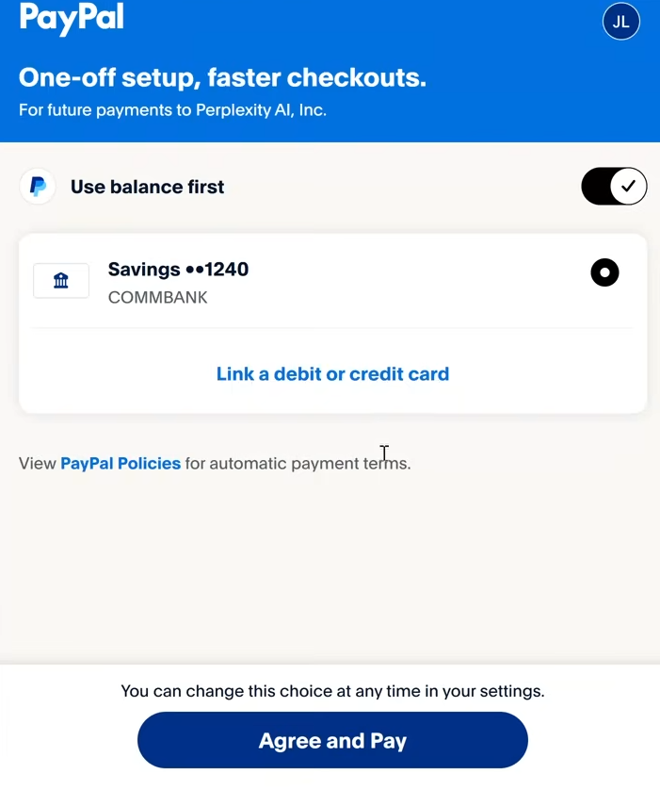Click the Perplexity AI, Inc. payments subtitle
Image resolution: width=660 pixels, height=790 pixels.
172,110
